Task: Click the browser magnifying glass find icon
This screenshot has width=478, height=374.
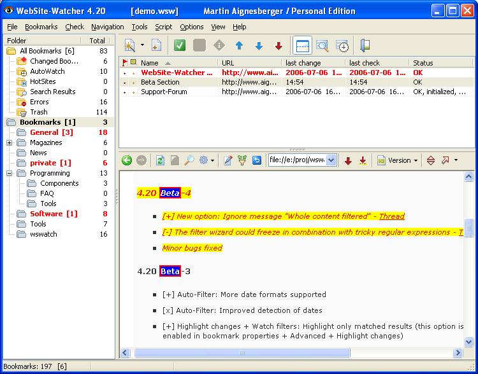Action: (189, 160)
